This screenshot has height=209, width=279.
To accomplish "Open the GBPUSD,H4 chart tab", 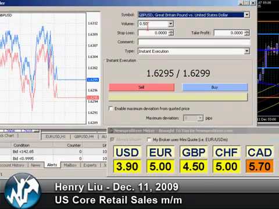I will (84, 136).
